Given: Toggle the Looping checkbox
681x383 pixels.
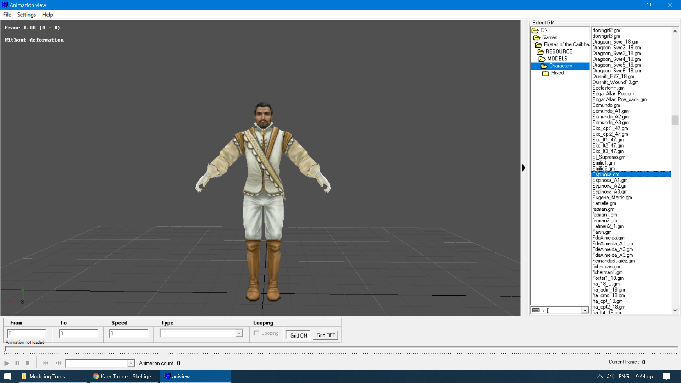Looking at the screenshot, I should pyautogui.click(x=256, y=333).
